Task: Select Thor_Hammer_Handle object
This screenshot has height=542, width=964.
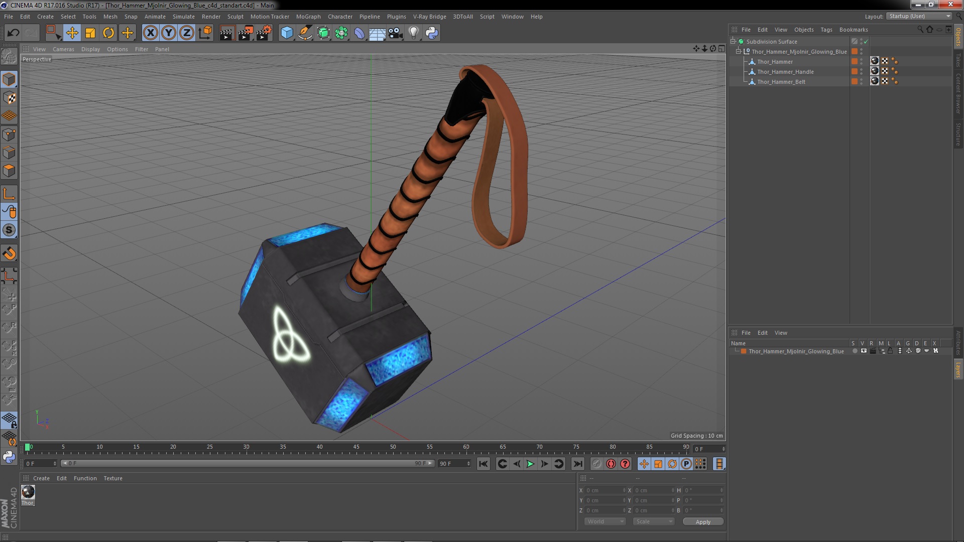Action: tap(785, 72)
